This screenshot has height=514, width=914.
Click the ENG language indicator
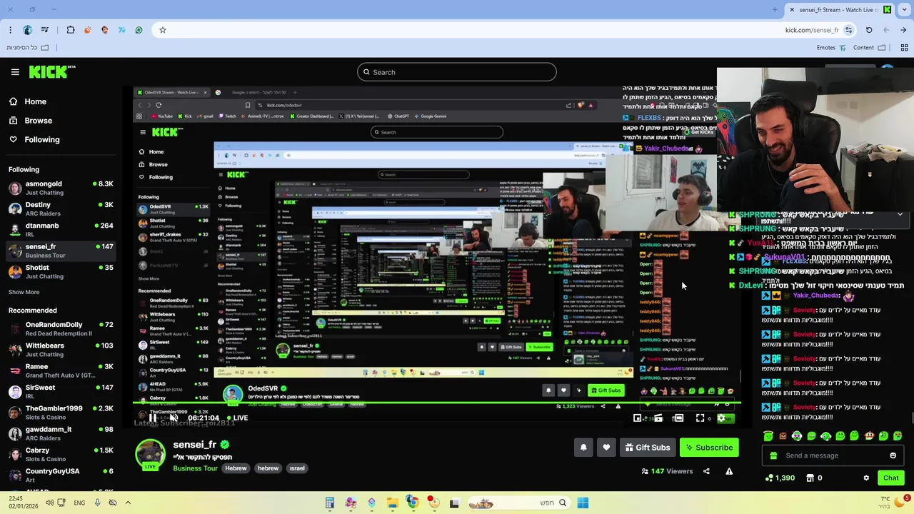[x=79, y=503]
